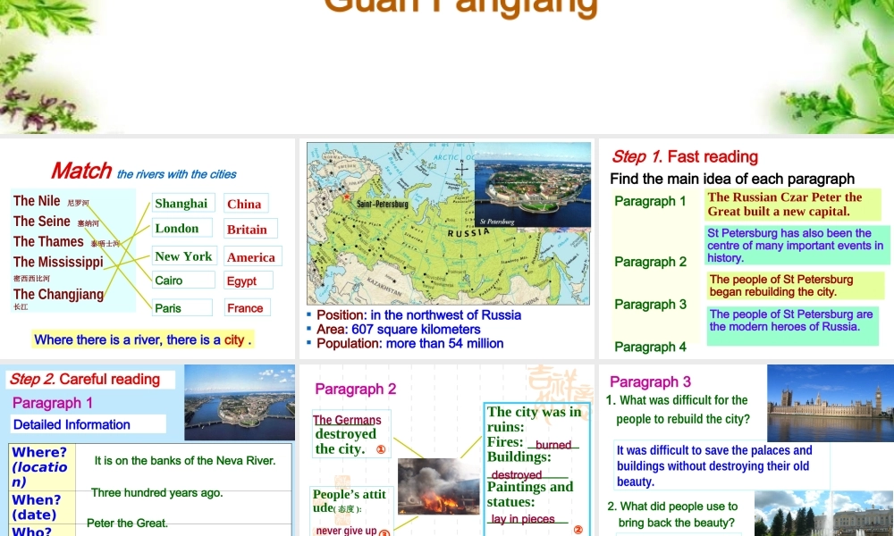This screenshot has height=536, width=894.
Task: Open the burning building photo
Action: point(438,486)
